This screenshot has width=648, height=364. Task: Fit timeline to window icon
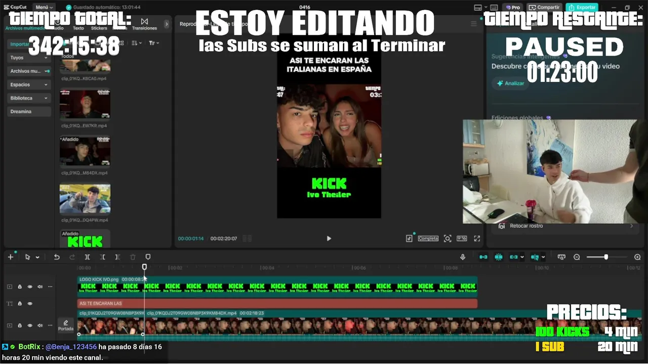pos(561,257)
